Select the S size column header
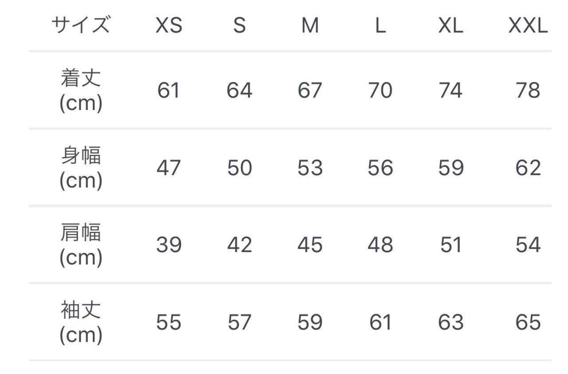This screenshot has height=374, width=568. pos(239,26)
